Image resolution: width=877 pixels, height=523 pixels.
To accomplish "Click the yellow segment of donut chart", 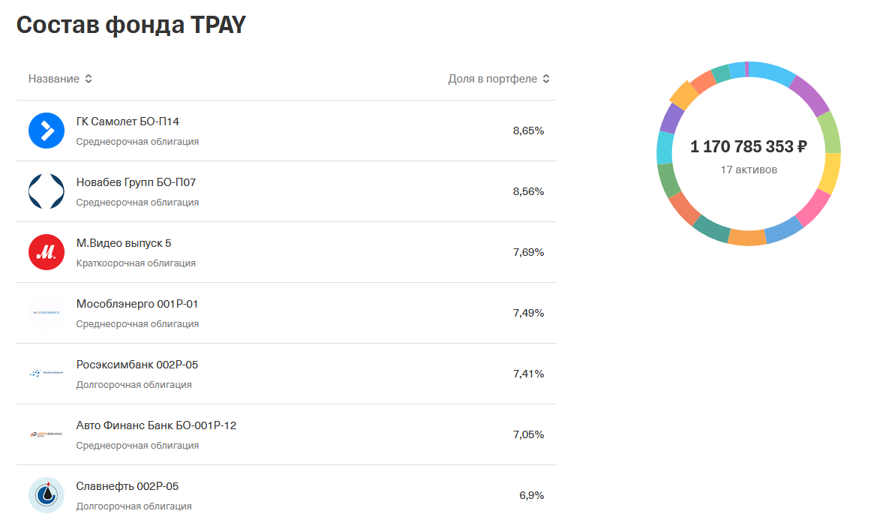I will (x=830, y=173).
